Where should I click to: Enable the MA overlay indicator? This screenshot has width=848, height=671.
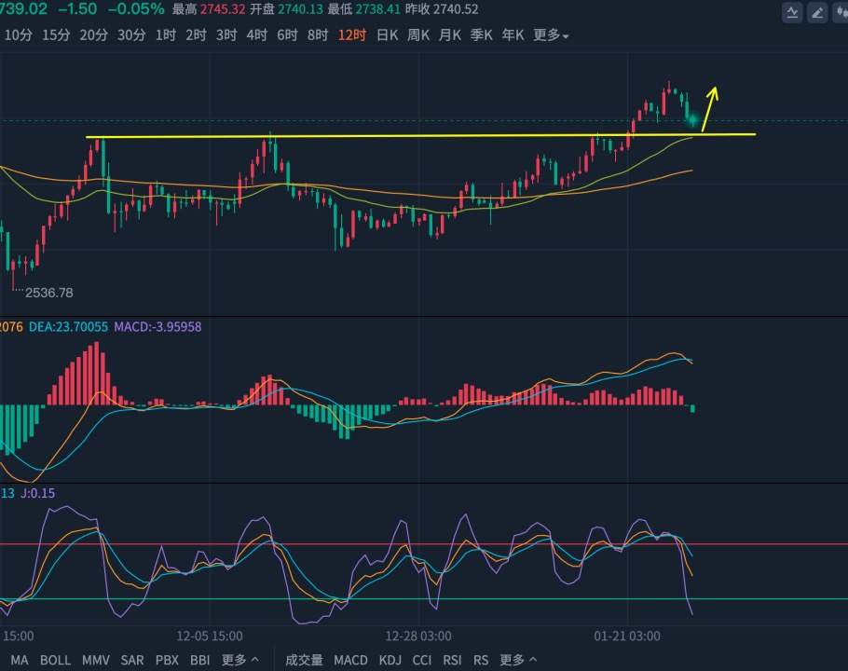coord(19,660)
